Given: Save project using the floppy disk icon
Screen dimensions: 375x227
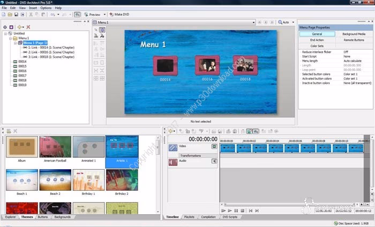Looking at the screenshot, I should (x=16, y=14).
